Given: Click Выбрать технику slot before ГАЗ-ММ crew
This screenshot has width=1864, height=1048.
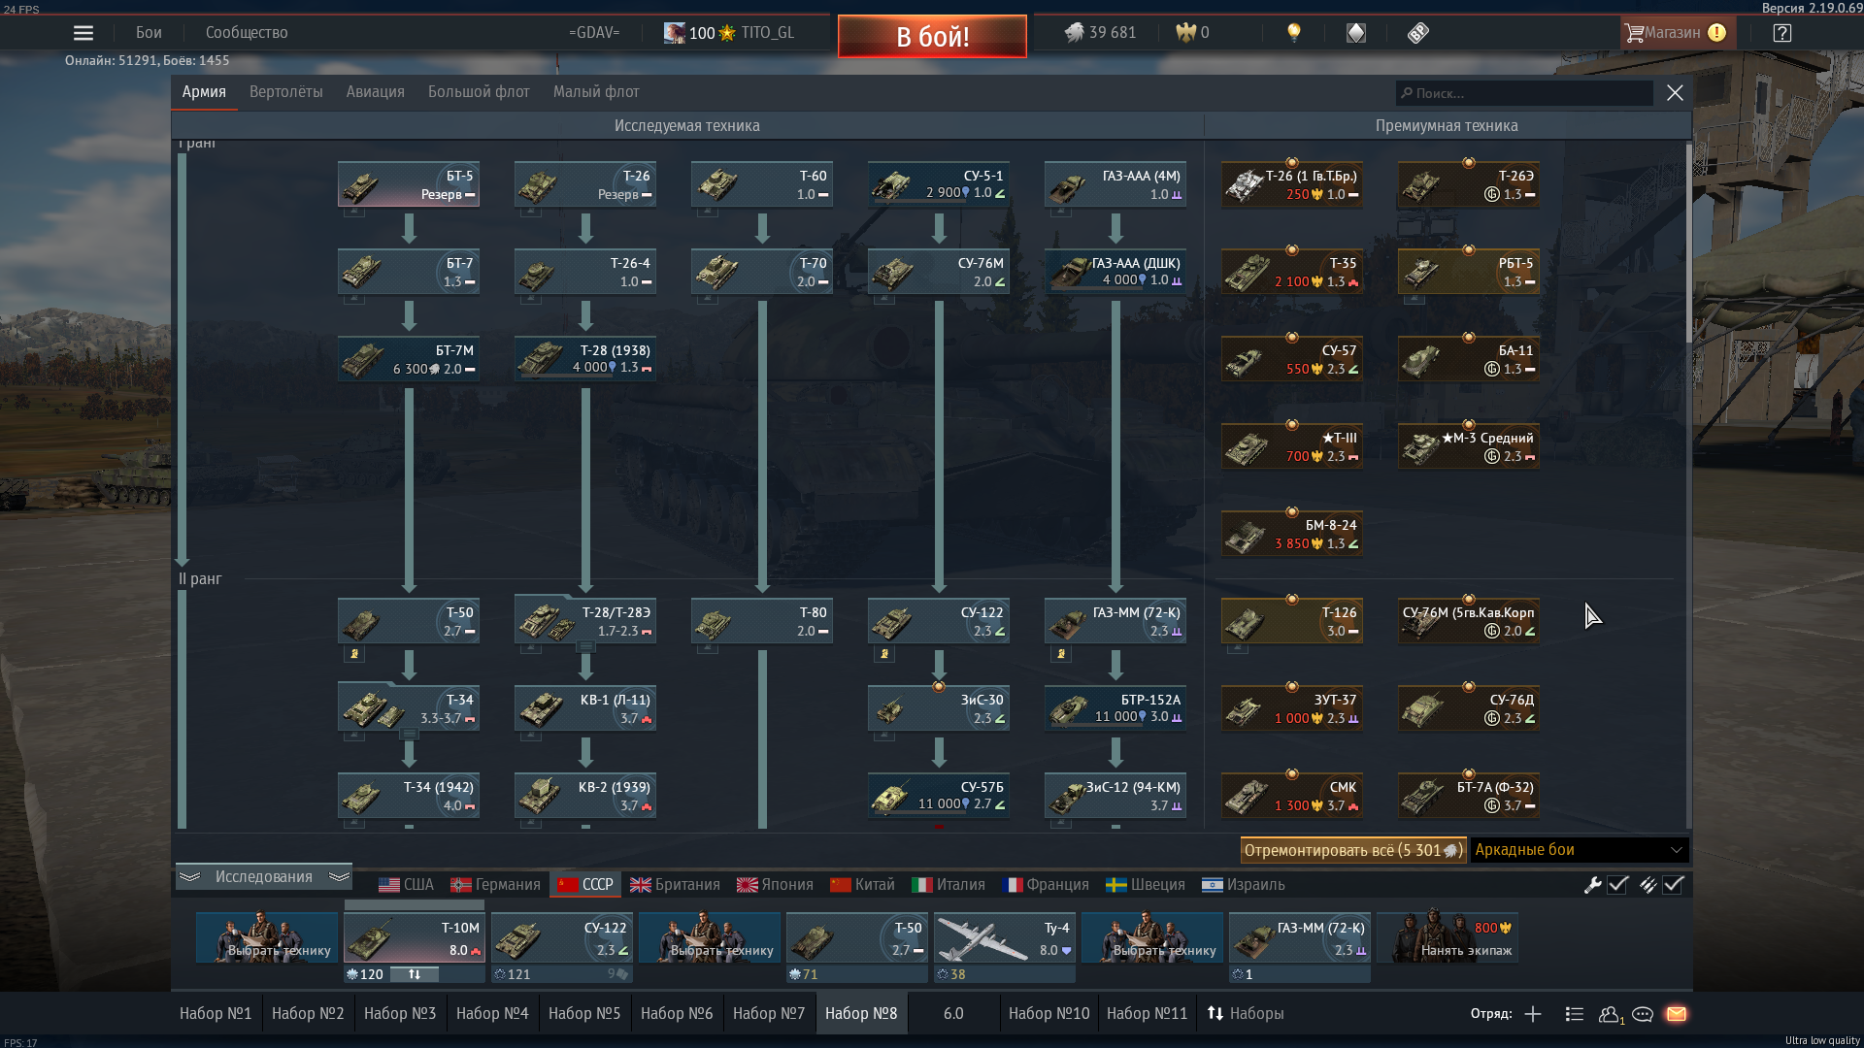Looking at the screenshot, I should click(x=1152, y=937).
